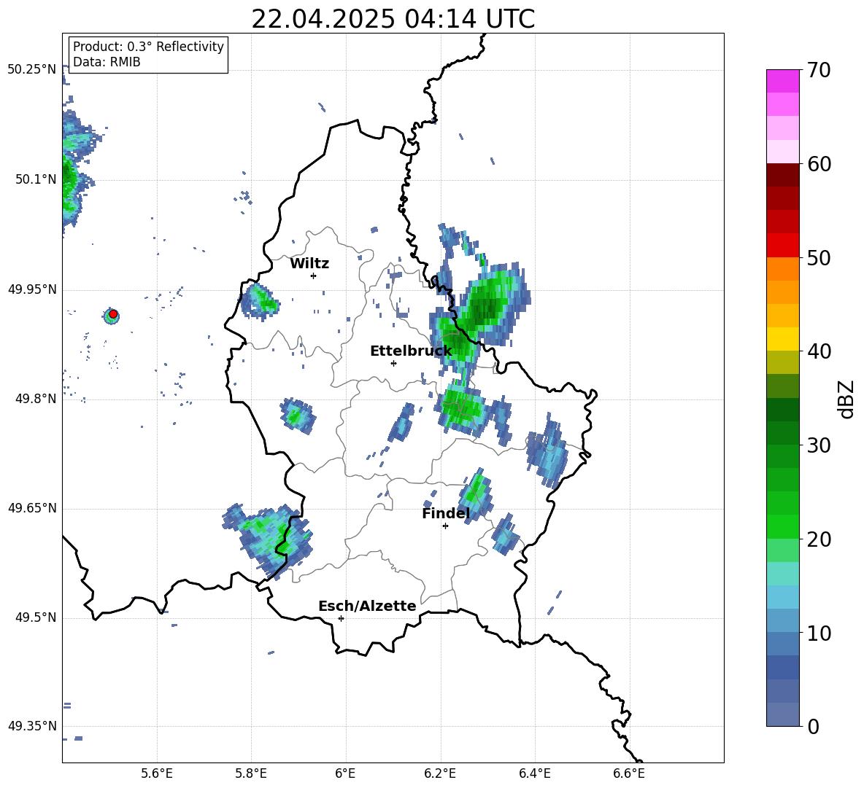
Task: Click the 49.65°N latitude tick label
Action: 32,507
